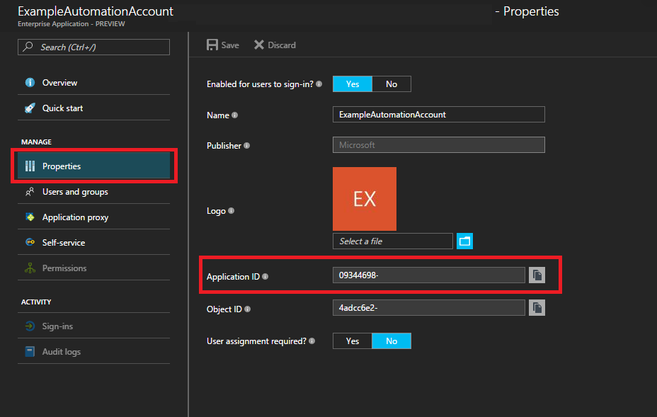Click the Application proxy icon
This screenshot has width=657, height=417.
[30, 217]
